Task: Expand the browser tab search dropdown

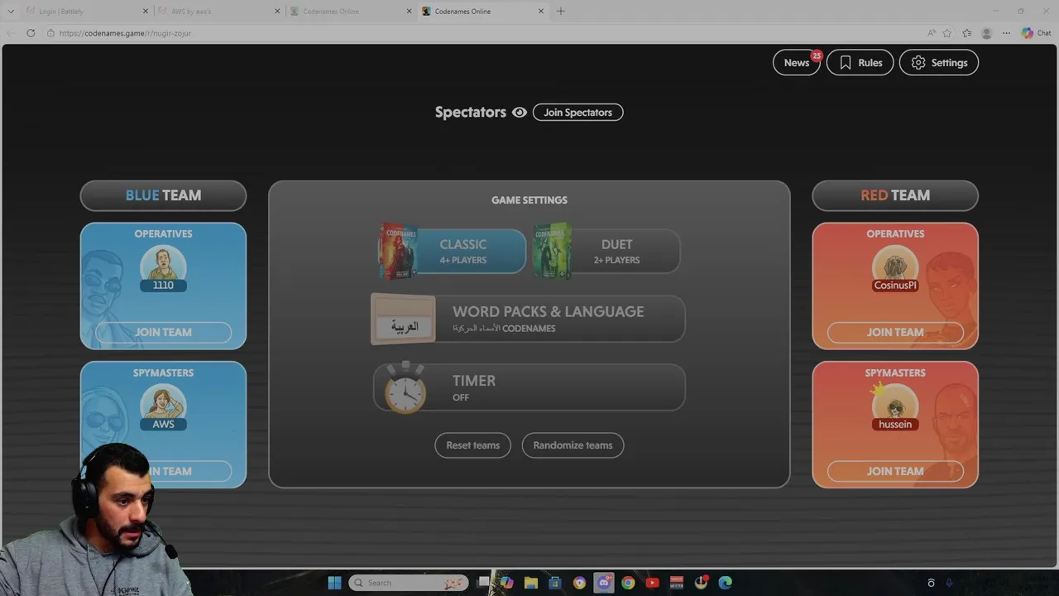Action: click(11, 12)
